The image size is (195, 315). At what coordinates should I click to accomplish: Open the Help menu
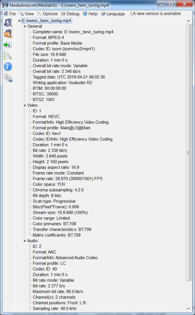[x=90, y=14]
